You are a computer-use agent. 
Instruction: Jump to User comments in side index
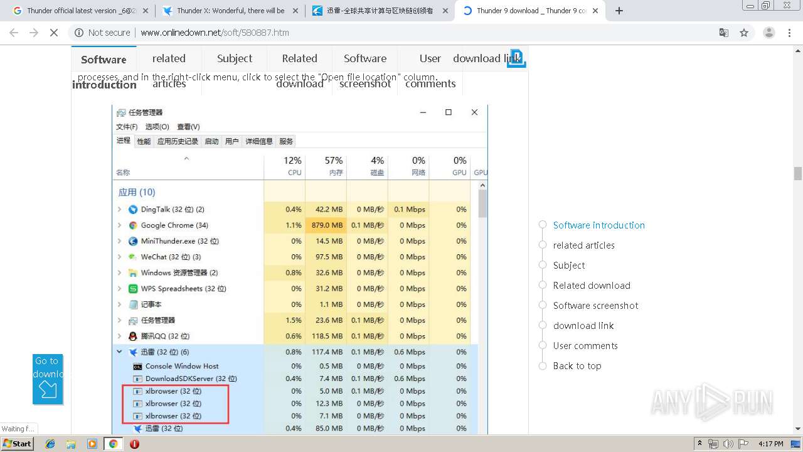pos(585,346)
